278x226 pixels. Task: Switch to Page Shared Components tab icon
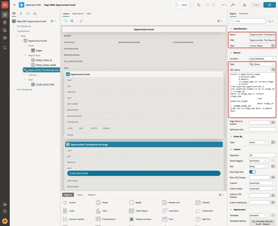35,14
